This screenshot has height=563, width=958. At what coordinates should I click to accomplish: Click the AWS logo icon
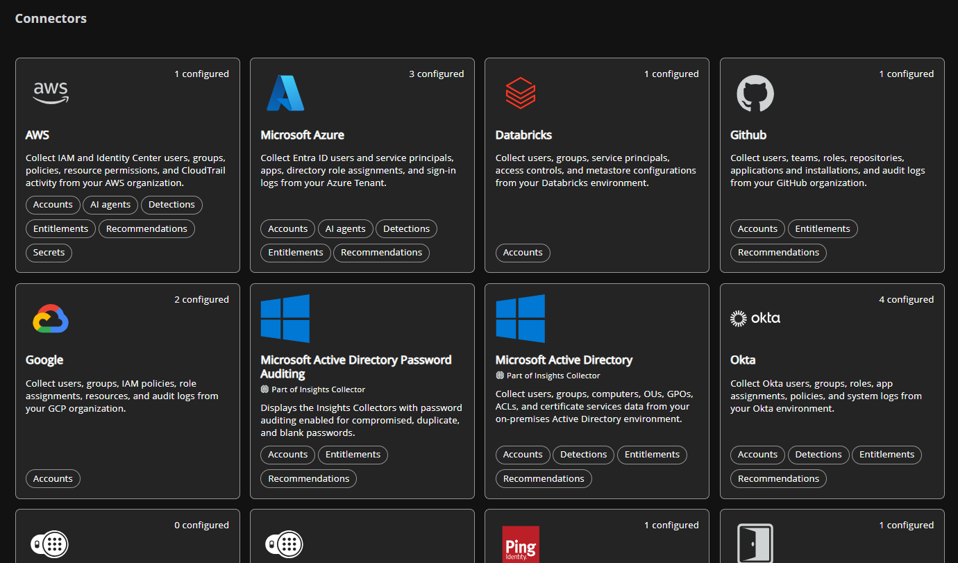[51, 92]
